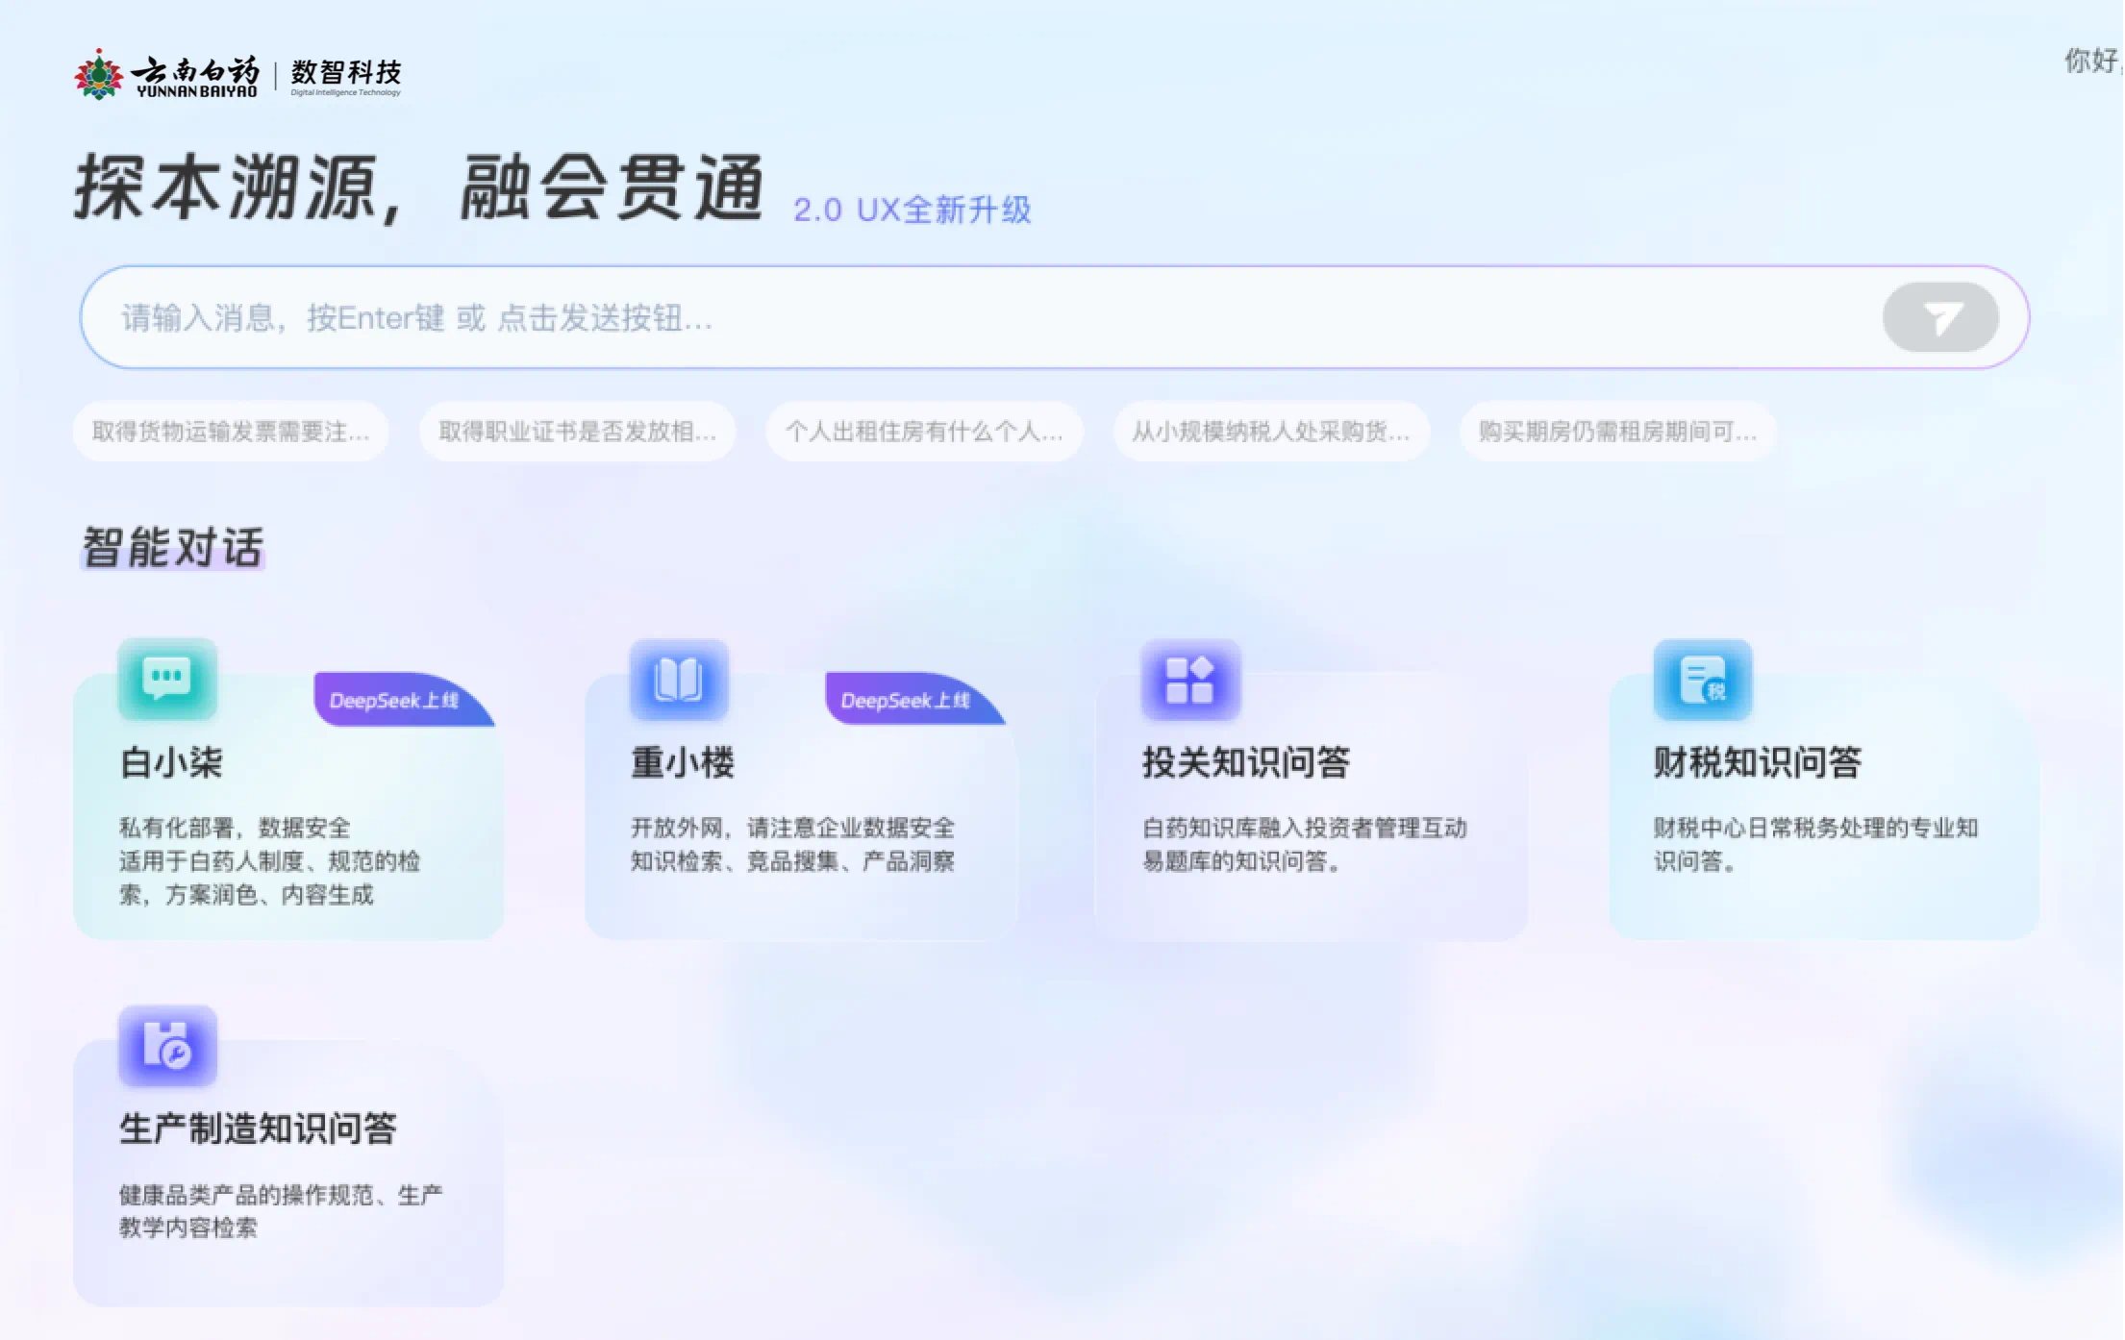Select suggestion 取得职业证书是否发放相…
The width and height of the screenshot is (2125, 1340).
click(x=577, y=432)
